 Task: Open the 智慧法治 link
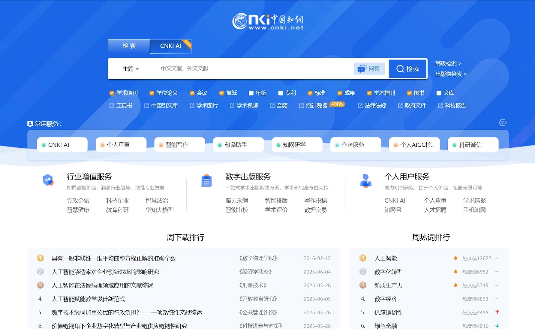point(157,201)
